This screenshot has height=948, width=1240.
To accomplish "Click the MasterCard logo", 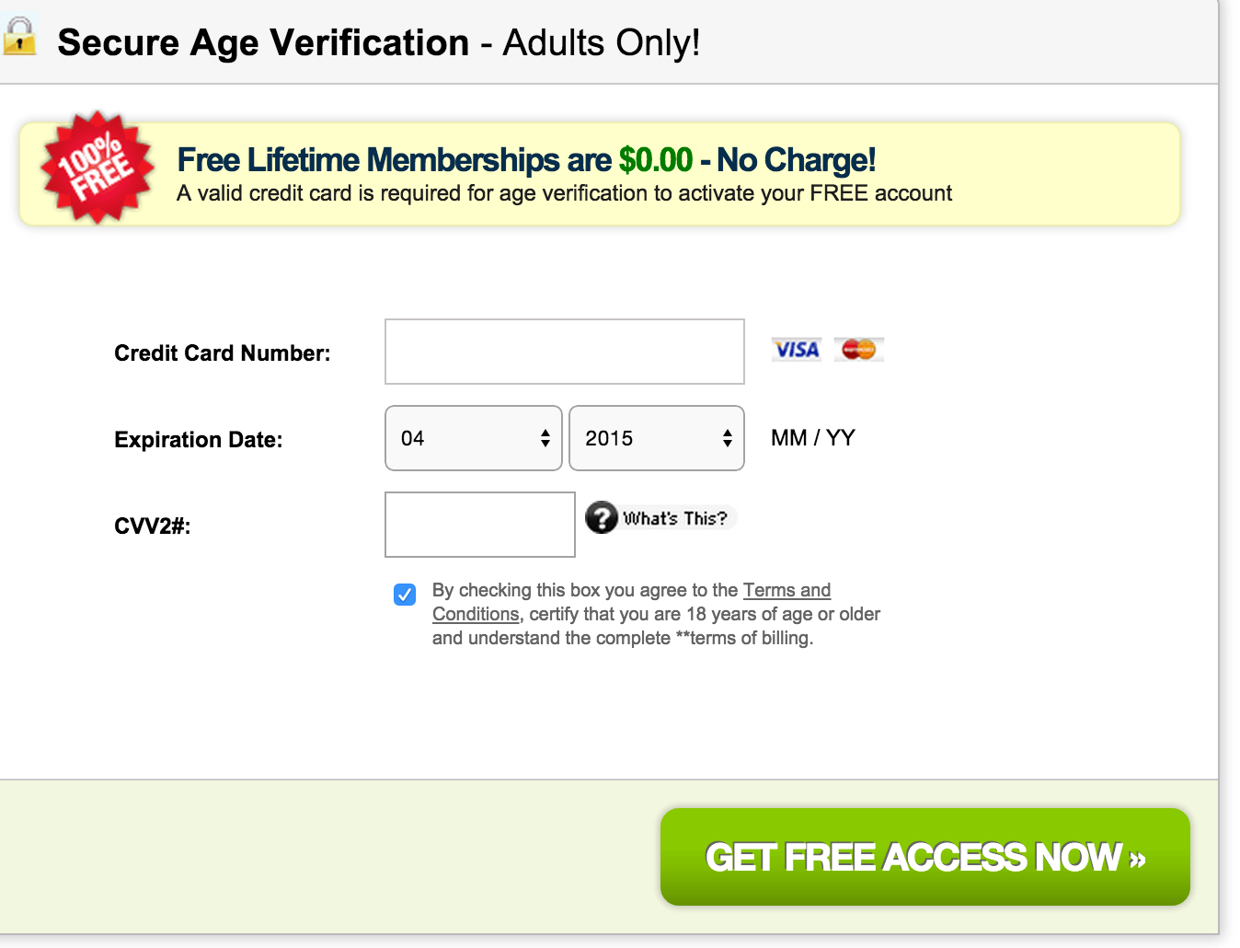I will click(859, 350).
